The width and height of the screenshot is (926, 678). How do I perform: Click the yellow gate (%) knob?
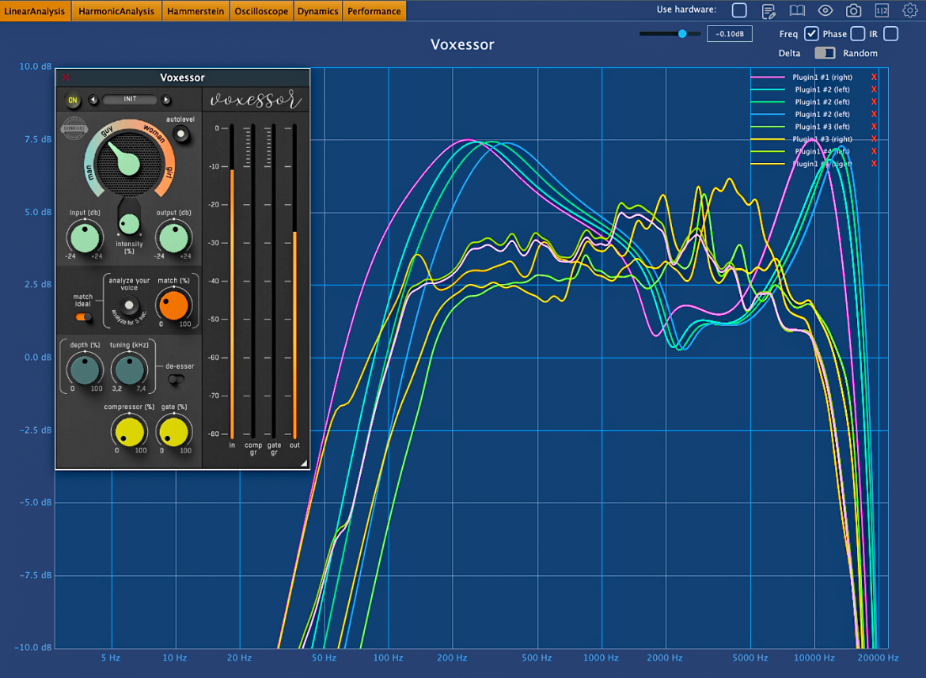[x=173, y=432]
